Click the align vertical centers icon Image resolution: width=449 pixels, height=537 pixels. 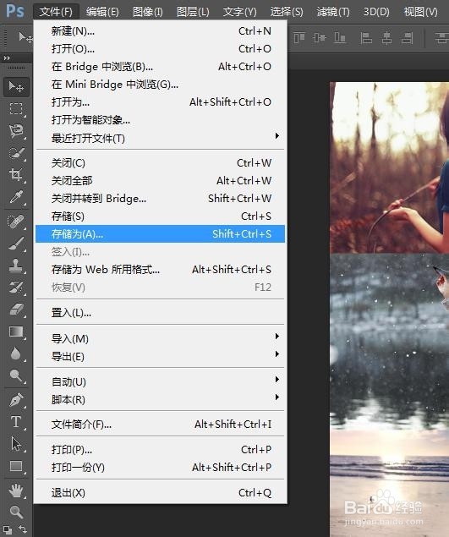(x=319, y=38)
